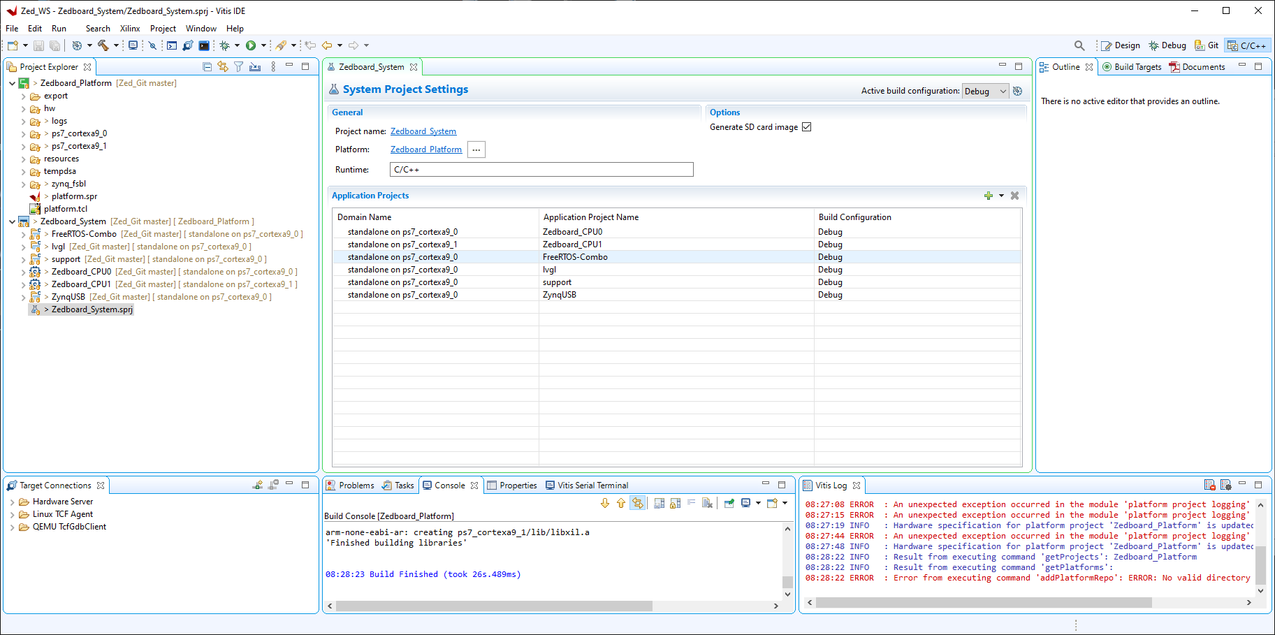Click the yellow Back navigation arrow
The width and height of the screenshot is (1275, 635).
pyautogui.click(x=327, y=45)
